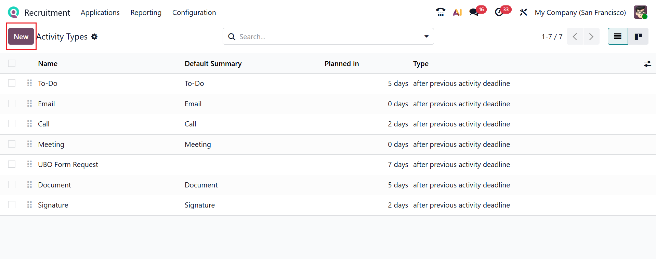The height and width of the screenshot is (259, 656).
Task: Open the conversations chat icon
Action: click(x=474, y=13)
